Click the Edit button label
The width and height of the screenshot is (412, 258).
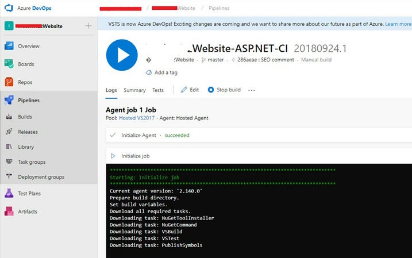coord(194,90)
